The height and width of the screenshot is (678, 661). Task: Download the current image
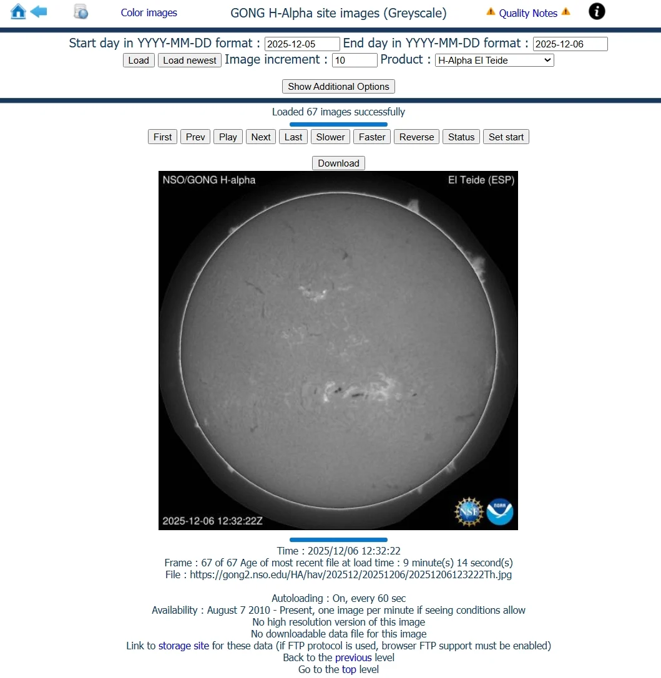click(x=338, y=163)
